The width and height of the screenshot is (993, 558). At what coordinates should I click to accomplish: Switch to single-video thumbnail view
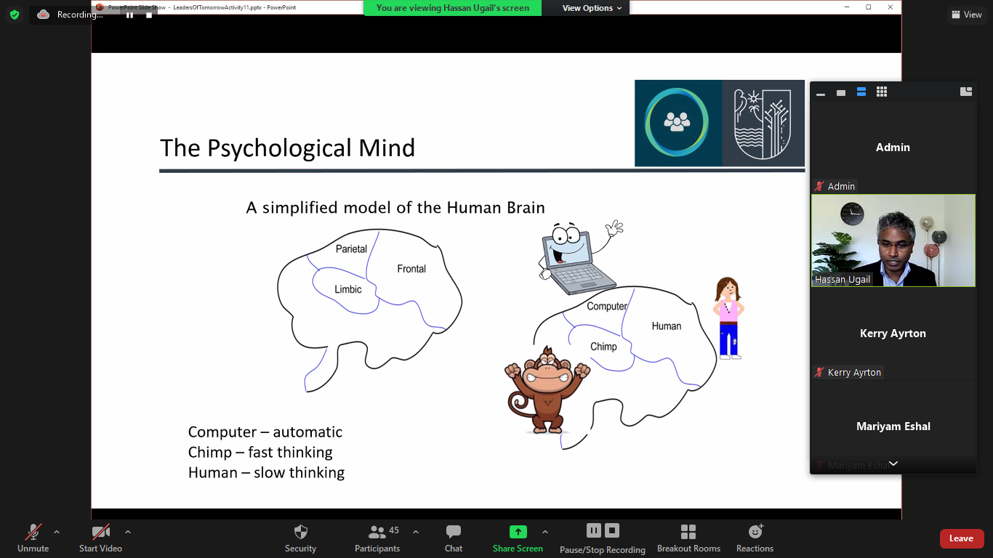841,92
